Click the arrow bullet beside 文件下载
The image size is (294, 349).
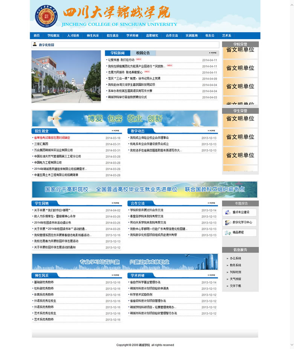[227, 286]
